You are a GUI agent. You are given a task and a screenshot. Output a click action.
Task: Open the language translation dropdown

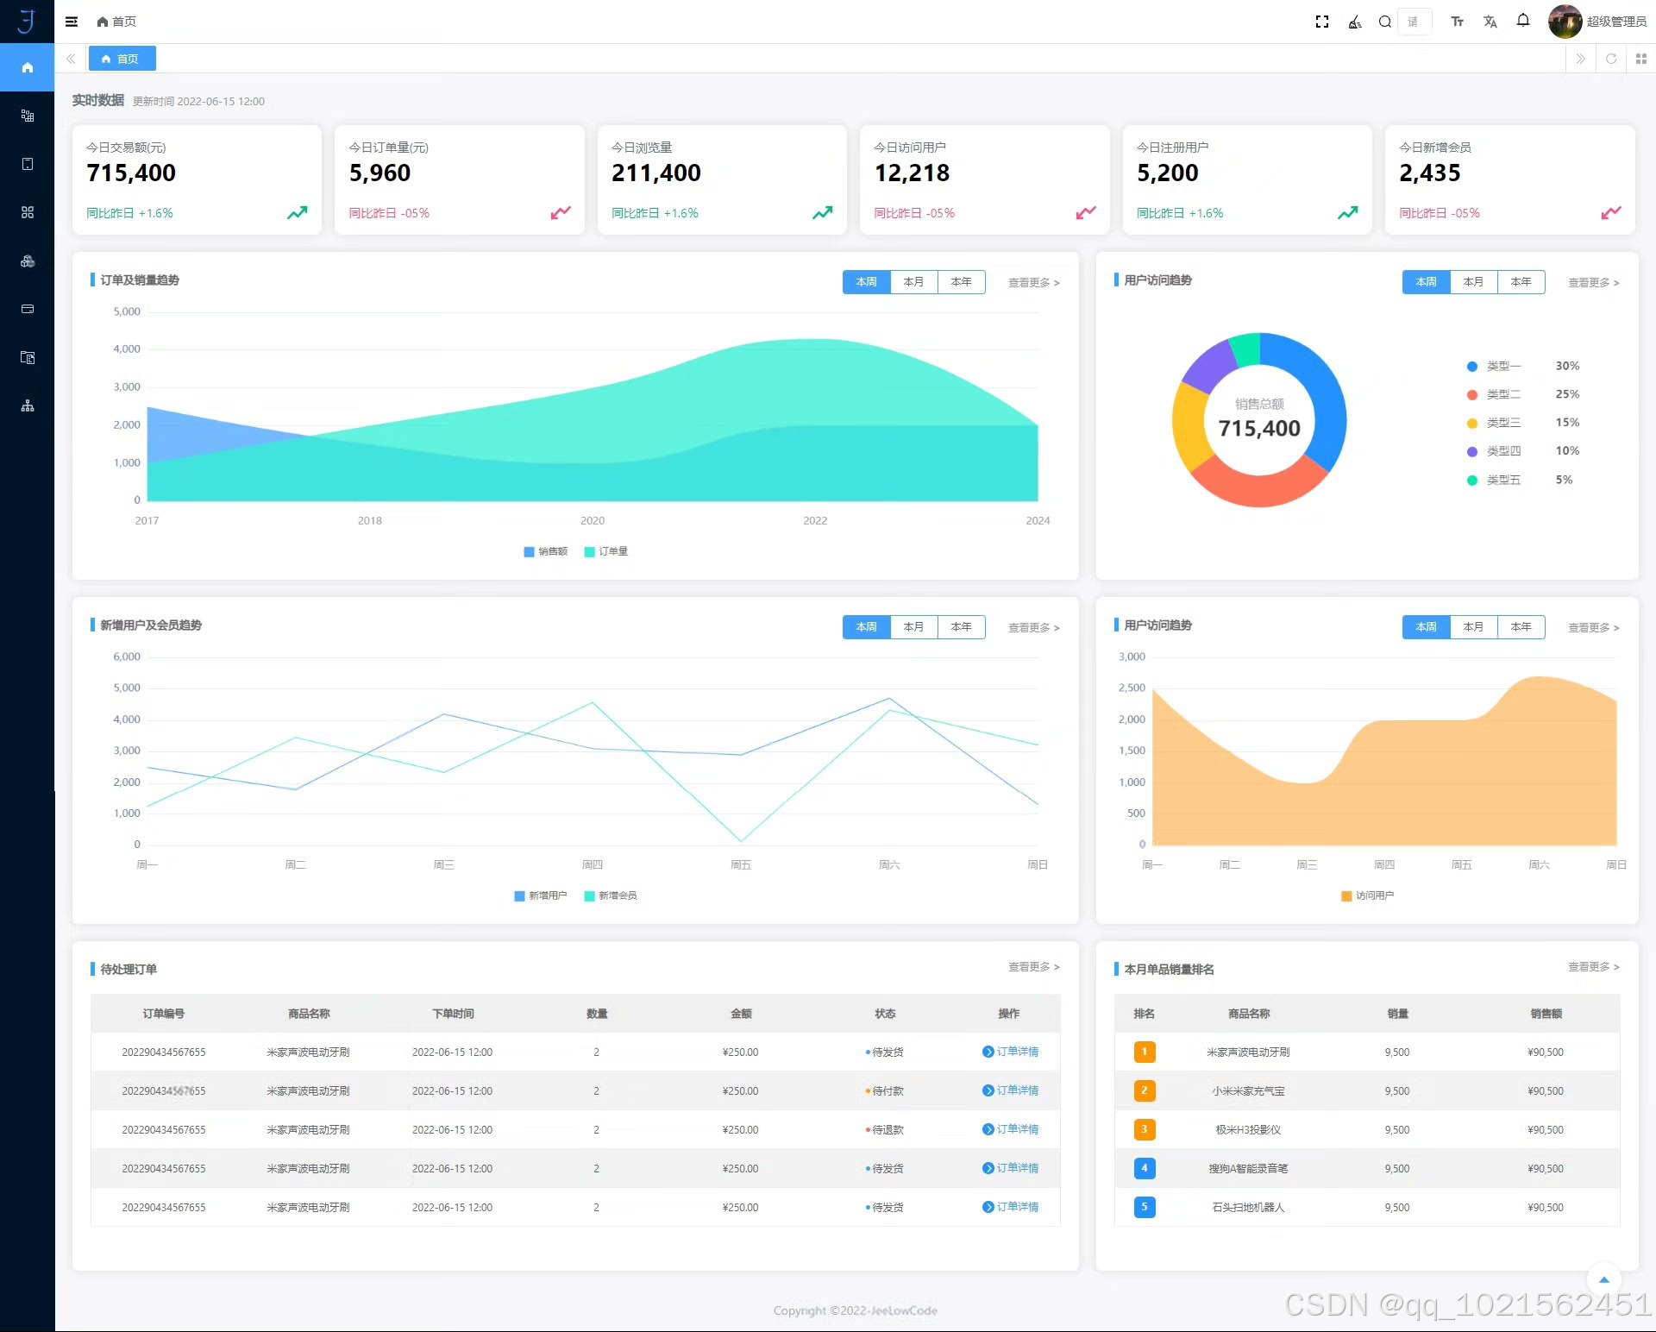click(1490, 22)
